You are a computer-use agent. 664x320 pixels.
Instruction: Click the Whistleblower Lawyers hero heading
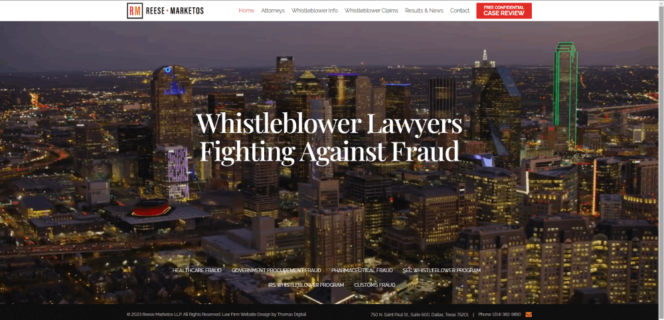pyautogui.click(x=330, y=137)
